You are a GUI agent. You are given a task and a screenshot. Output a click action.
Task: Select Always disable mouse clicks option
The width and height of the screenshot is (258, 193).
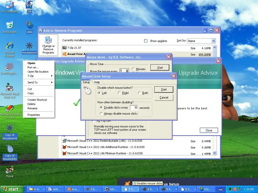click(101, 114)
